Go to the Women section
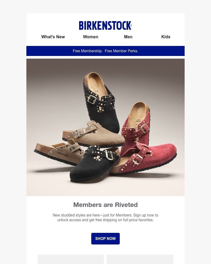 90,37
